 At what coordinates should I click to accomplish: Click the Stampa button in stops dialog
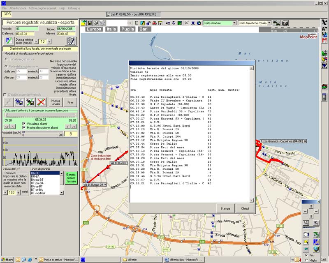point(225,208)
